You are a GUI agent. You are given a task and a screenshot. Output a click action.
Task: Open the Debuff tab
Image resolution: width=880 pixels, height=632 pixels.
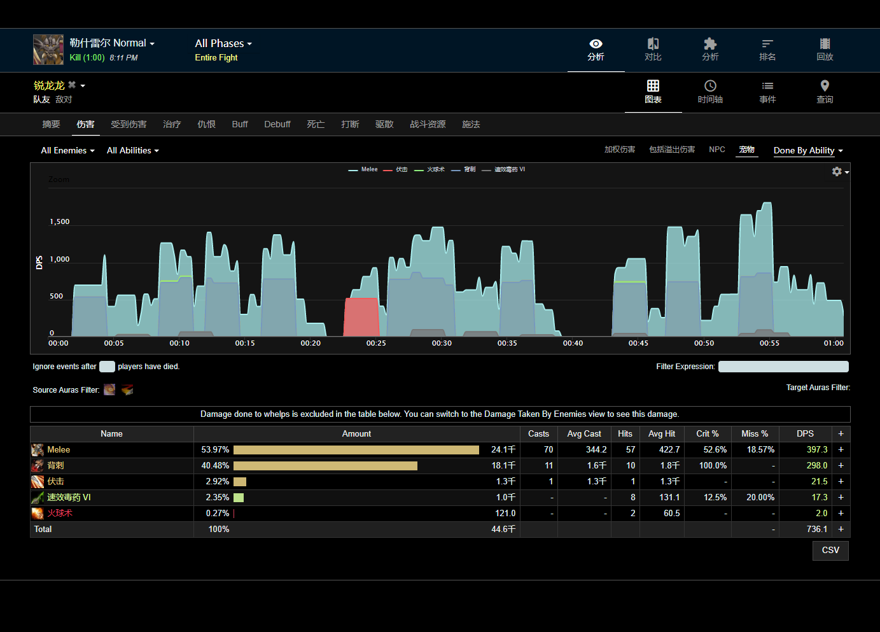tap(277, 124)
